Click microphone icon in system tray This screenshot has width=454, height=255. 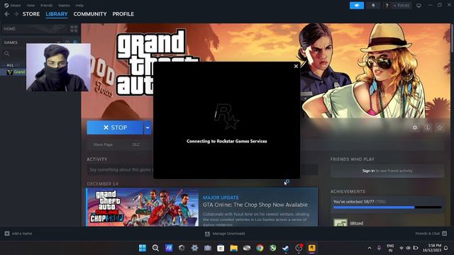tap(379, 248)
